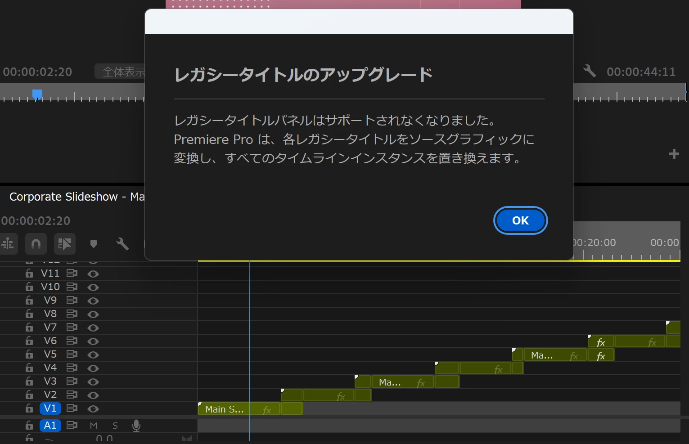Lock track V9 with its padlock
This screenshot has height=444, width=689.
tap(29, 300)
